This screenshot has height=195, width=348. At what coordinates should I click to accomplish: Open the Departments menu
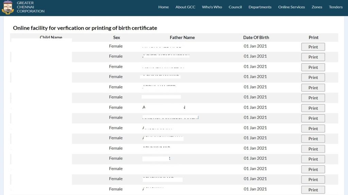260,7
